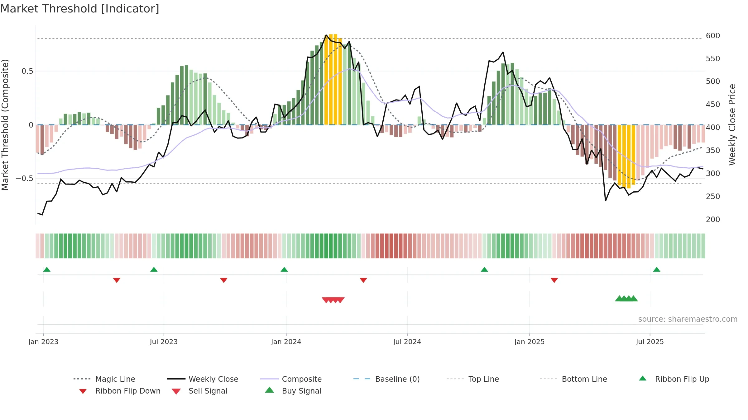Toggle the Ribbon Flip Down legend entry
This screenshot has height=420, width=748.
[x=119, y=391]
